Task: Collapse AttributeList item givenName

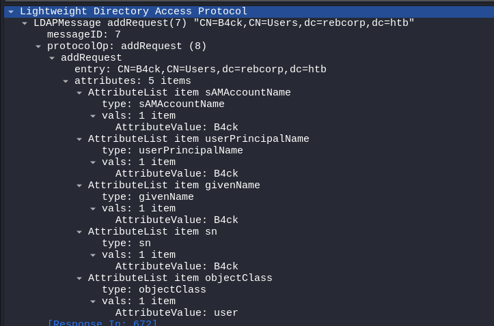Action: coord(79,186)
